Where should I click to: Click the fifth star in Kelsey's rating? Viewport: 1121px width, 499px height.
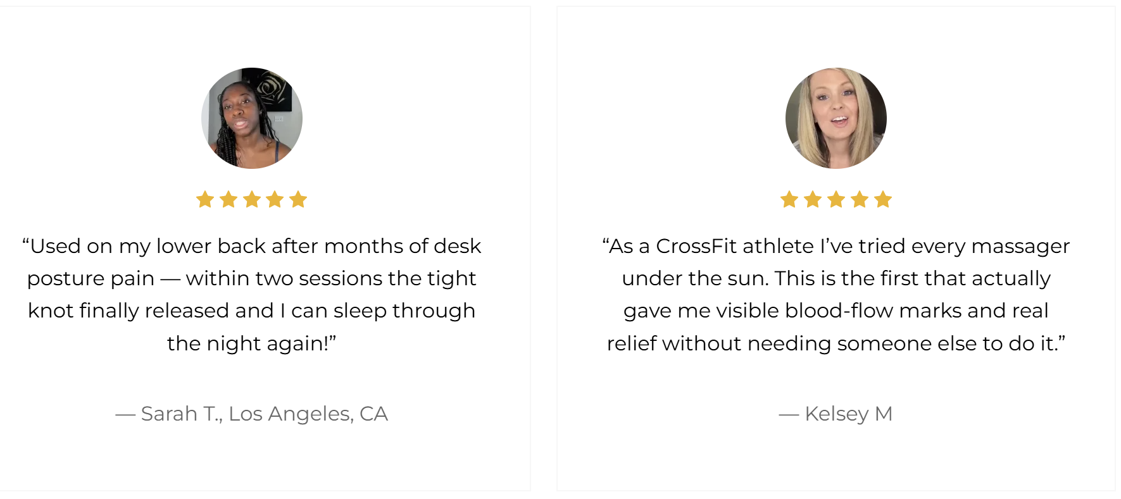point(883,200)
